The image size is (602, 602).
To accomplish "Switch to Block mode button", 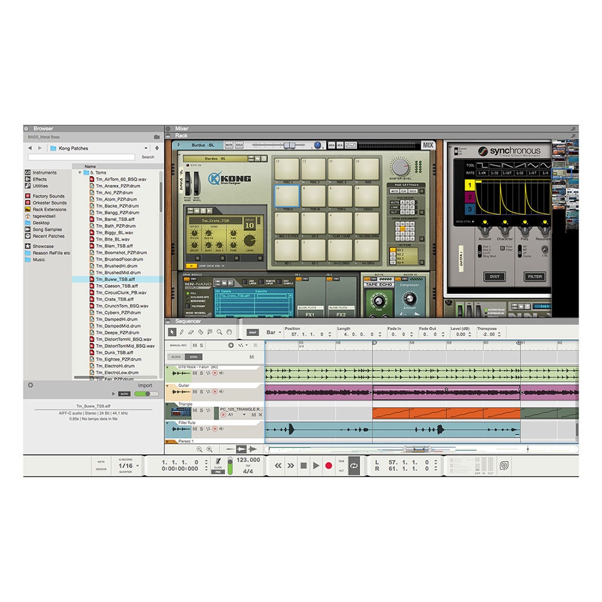I will tap(176, 356).
